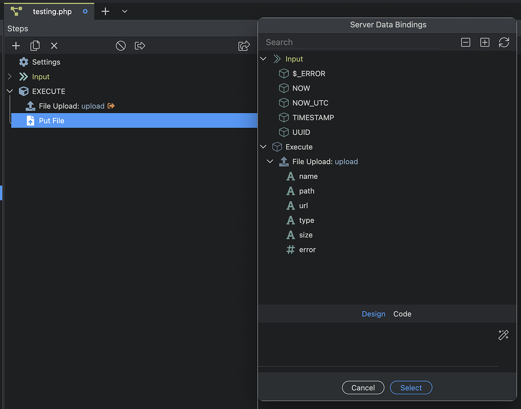Open the expression formatter wand
The image size is (521, 409).
tap(503, 335)
